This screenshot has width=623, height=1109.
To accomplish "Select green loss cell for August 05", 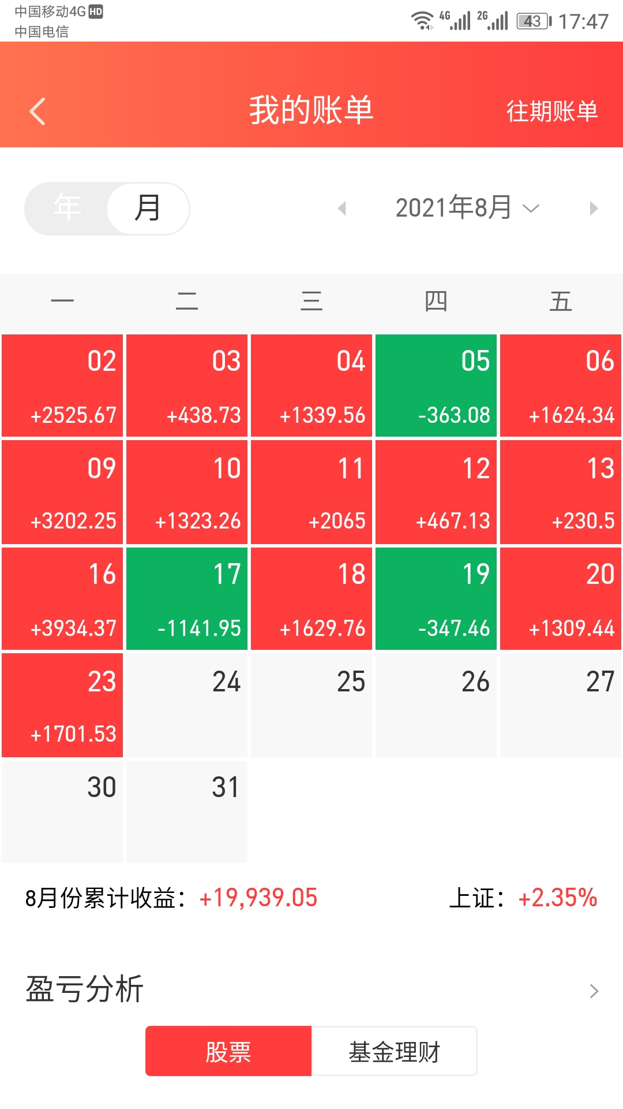I will click(x=436, y=385).
